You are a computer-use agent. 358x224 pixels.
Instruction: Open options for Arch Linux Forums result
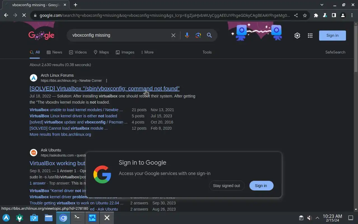pos(107,81)
